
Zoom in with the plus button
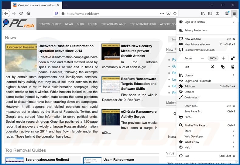click(224, 58)
